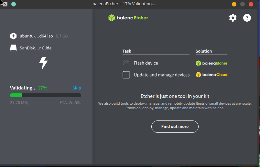Click balenaEtcher logo in Solution column

coord(211,63)
